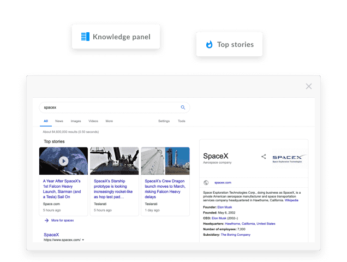Click the SpaceX logo image
The width and height of the screenshot is (347, 262).
pyautogui.click(x=290, y=158)
